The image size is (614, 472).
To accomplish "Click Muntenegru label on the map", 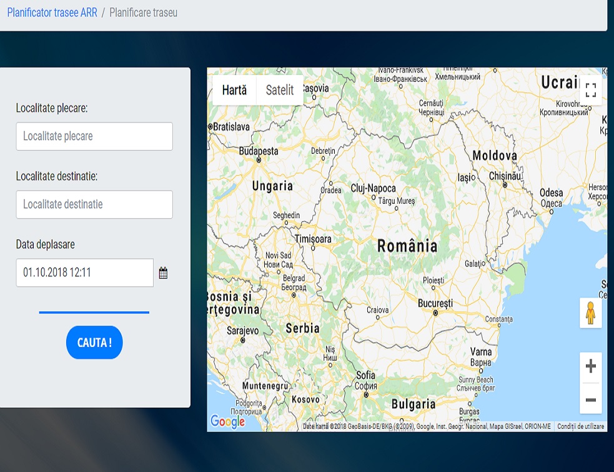I will pos(265,386).
